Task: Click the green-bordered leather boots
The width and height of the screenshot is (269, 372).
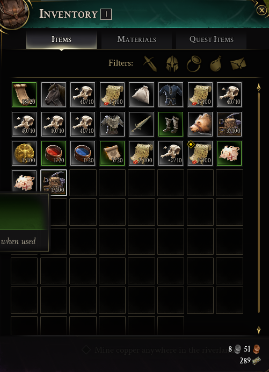Action: coord(171,124)
